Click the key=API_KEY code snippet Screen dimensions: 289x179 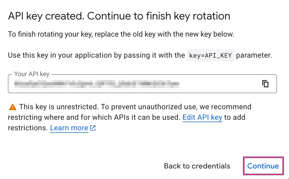(x=210, y=56)
